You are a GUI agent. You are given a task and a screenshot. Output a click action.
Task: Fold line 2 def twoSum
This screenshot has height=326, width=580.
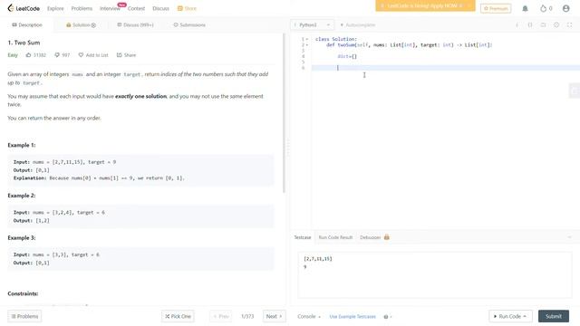coord(306,45)
